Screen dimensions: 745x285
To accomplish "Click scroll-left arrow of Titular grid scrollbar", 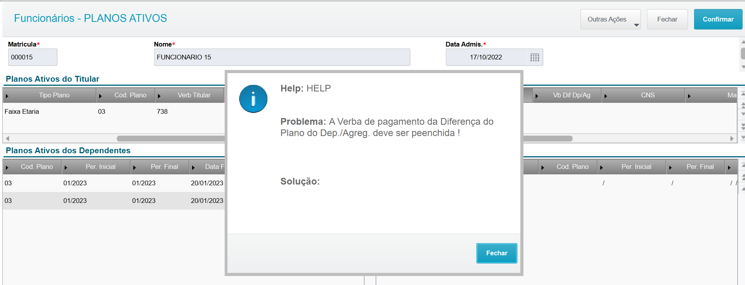I will (7, 138).
